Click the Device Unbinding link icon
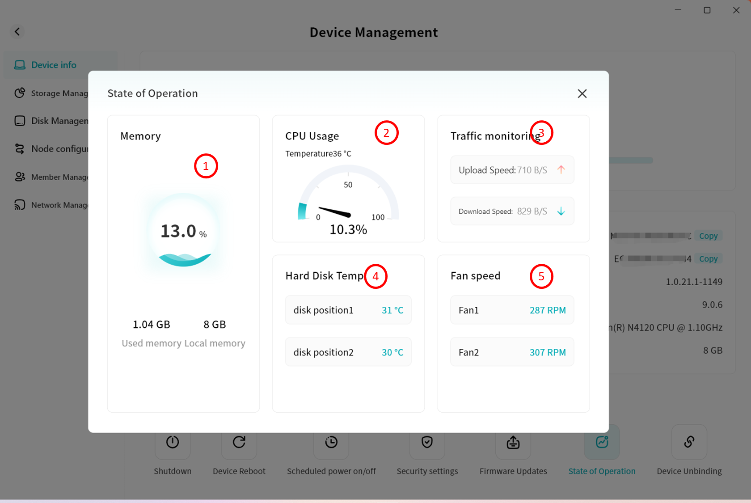The image size is (751, 503). (x=689, y=442)
